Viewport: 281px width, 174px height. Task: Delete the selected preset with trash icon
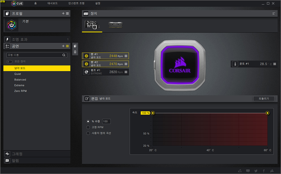(x=75, y=52)
